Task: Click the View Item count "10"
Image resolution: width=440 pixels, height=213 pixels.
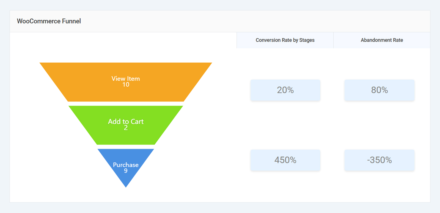Action: tap(126, 85)
